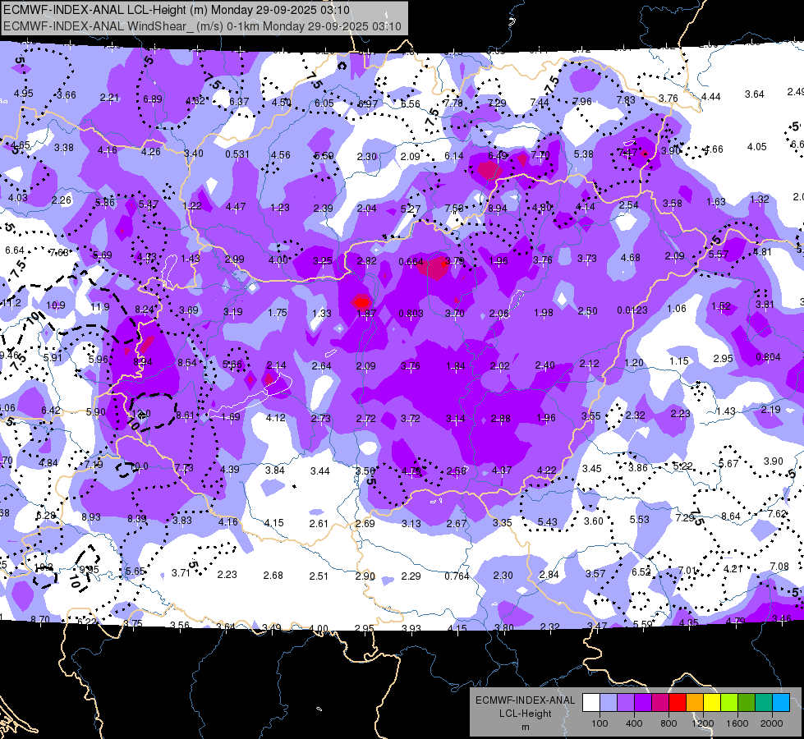Click the ECMWF-INDEX-ANAL text in the legend
The width and height of the screenshot is (804, 739).
pyautogui.click(x=525, y=700)
